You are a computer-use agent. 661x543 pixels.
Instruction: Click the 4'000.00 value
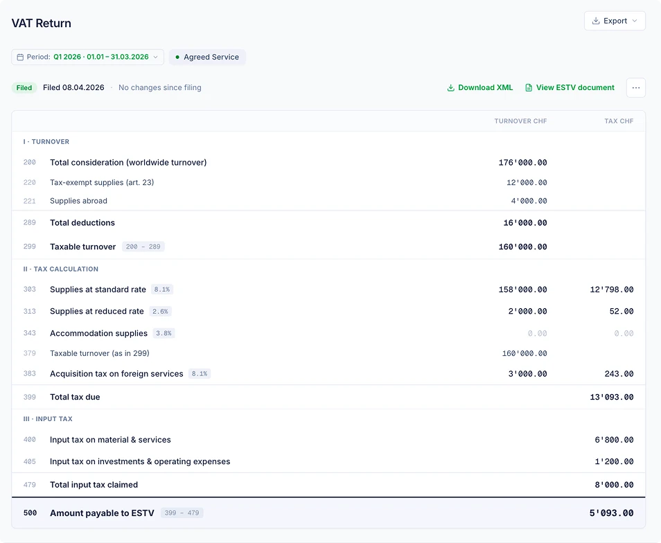coord(529,201)
